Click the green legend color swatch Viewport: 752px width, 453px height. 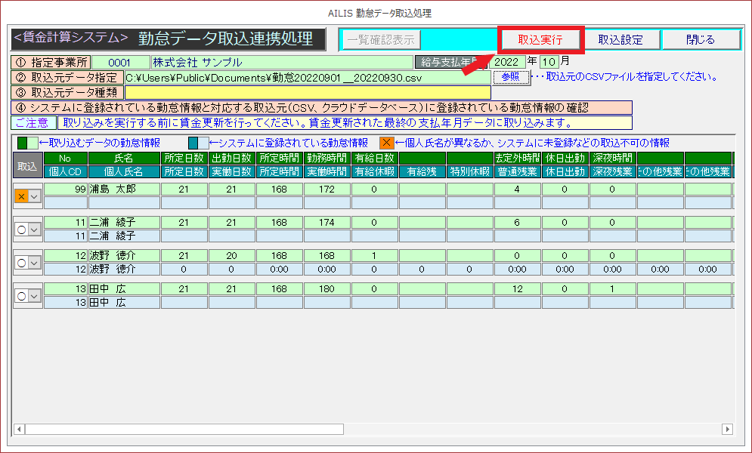[23, 143]
